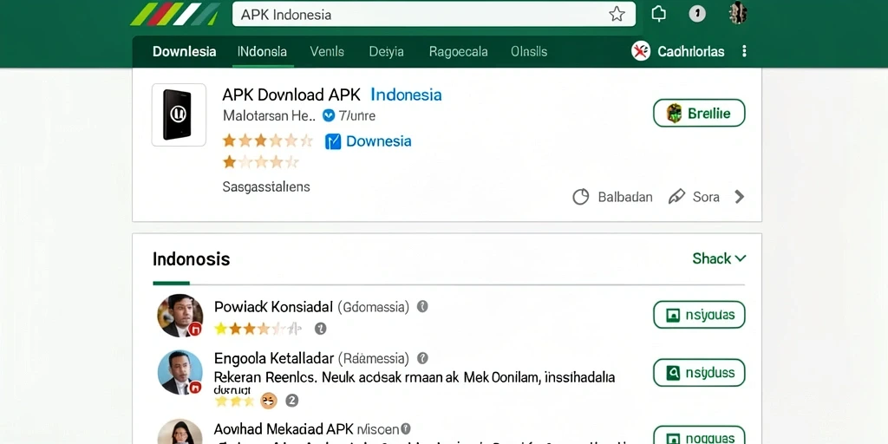Open the Olnslls tab

tap(529, 52)
